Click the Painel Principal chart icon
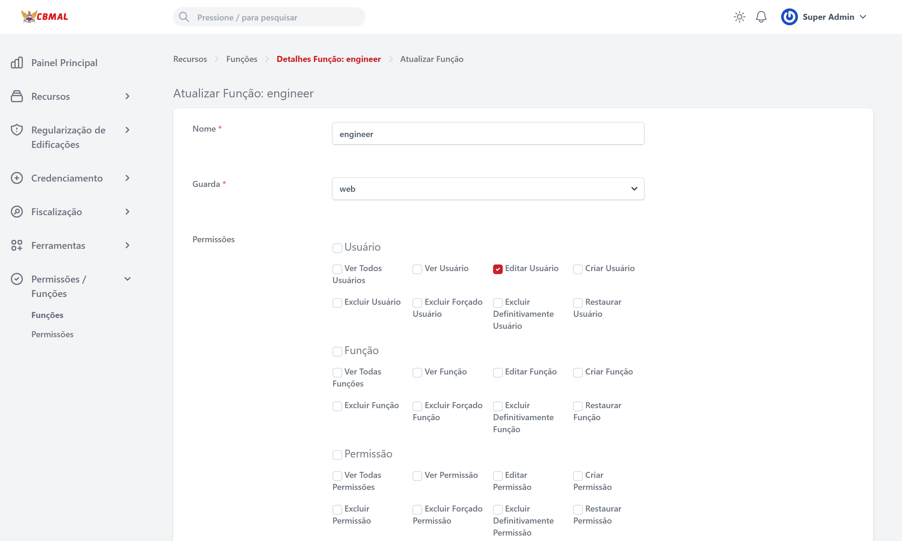 pos(17,63)
